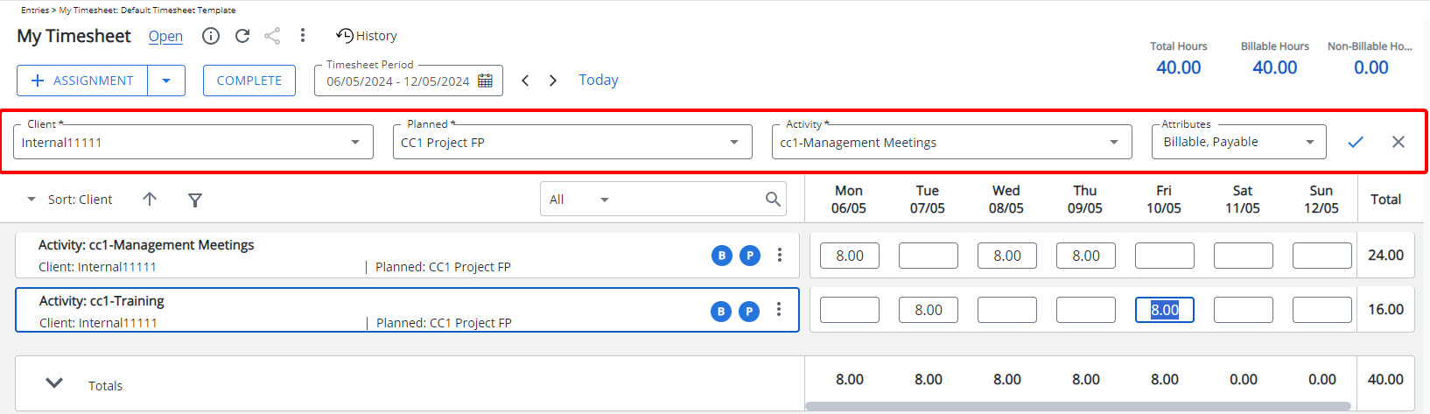Image resolution: width=1430 pixels, height=414 pixels.
Task: Open the Attributes dropdown
Action: click(1238, 142)
